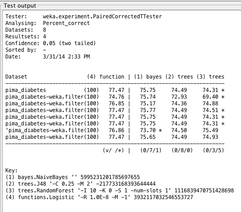Click the Percent_correct analysing value
This screenshot has height=212, width=241.
pyautogui.click(x=66, y=23)
